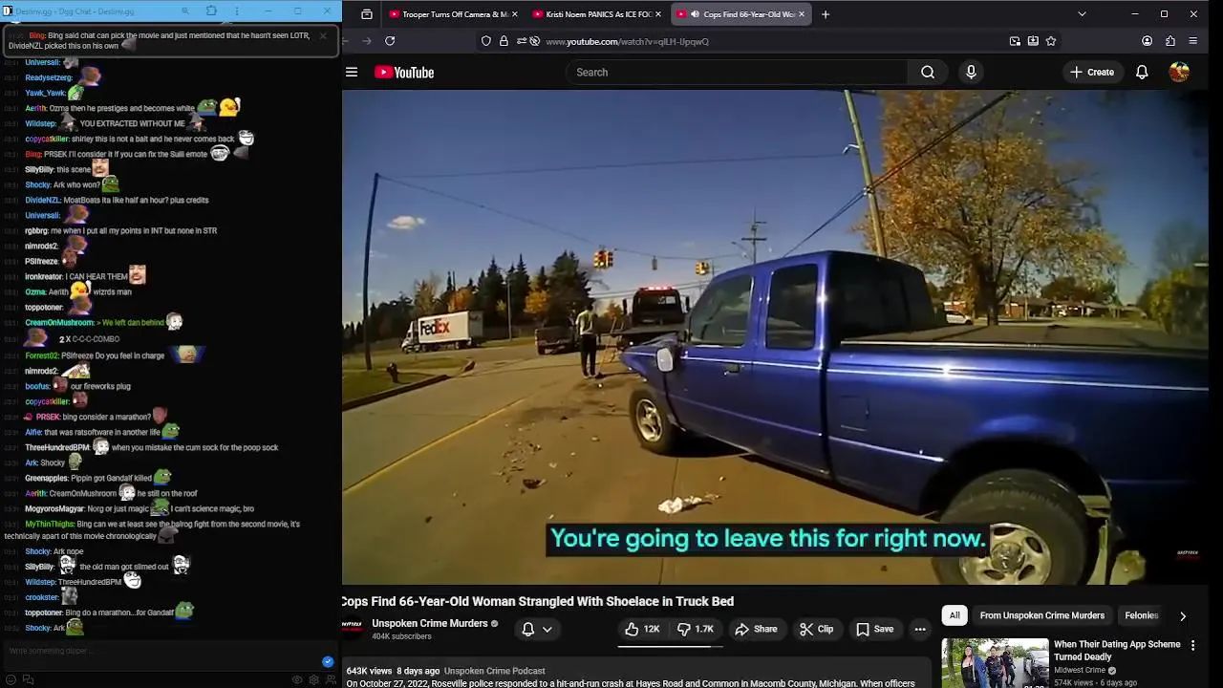Viewport: 1223px width, 688px height.
Task: Save the video to a playlist
Action: [875, 629]
